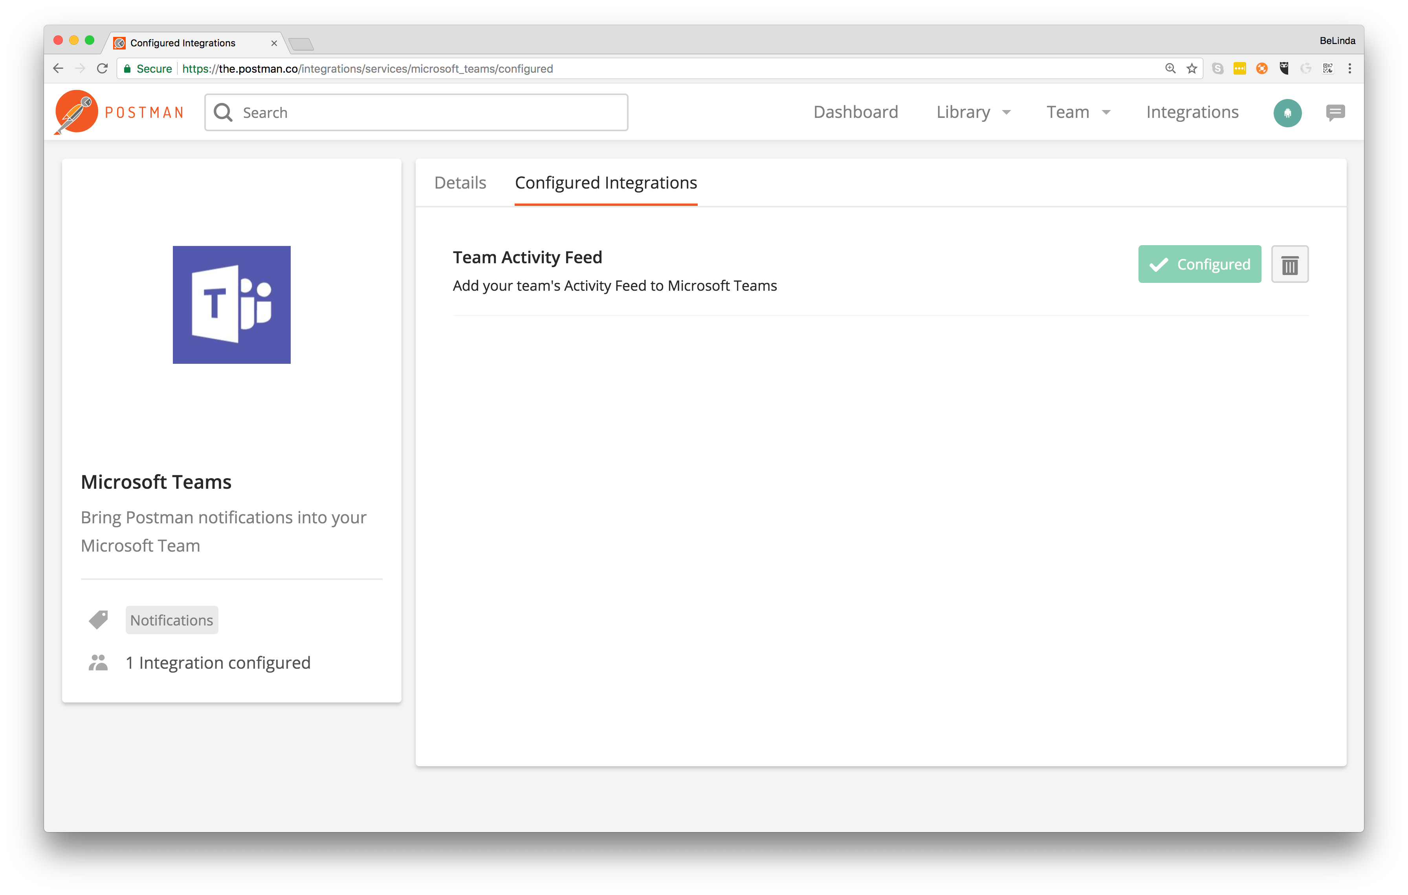The width and height of the screenshot is (1408, 895).
Task: Click the search magnifier in the search bar
Action: pos(223,112)
